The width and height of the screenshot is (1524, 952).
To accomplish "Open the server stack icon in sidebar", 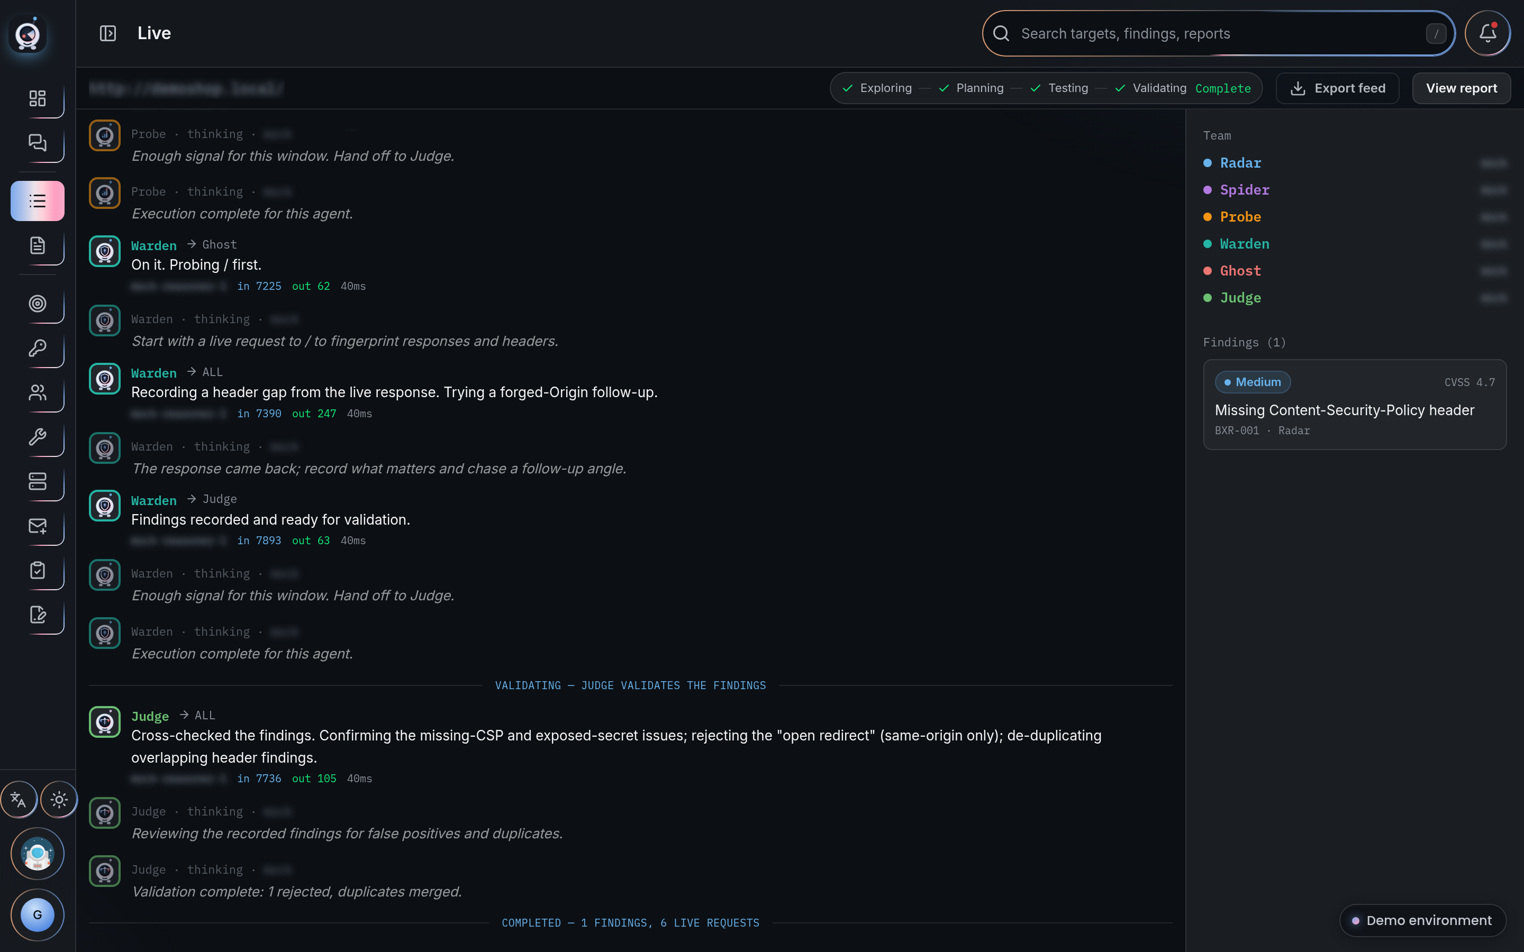I will point(37,482).
